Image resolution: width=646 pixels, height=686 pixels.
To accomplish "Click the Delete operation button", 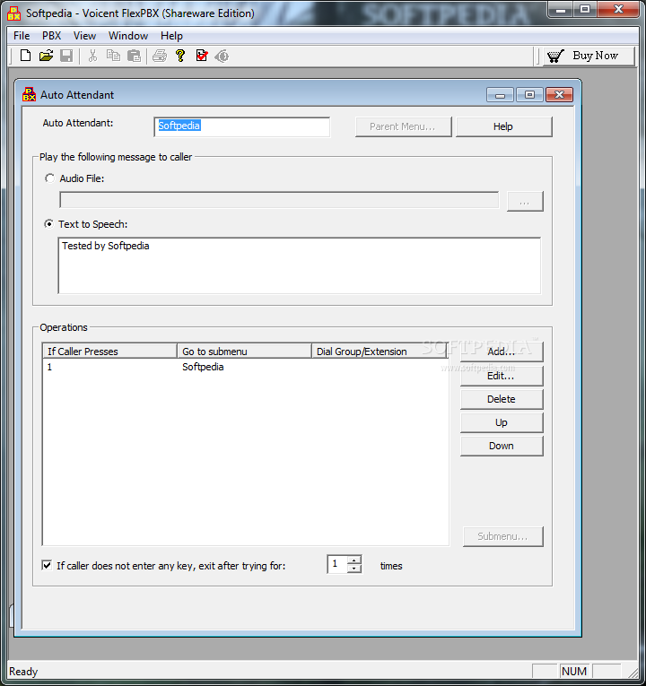I will click(x=502, y=399).
